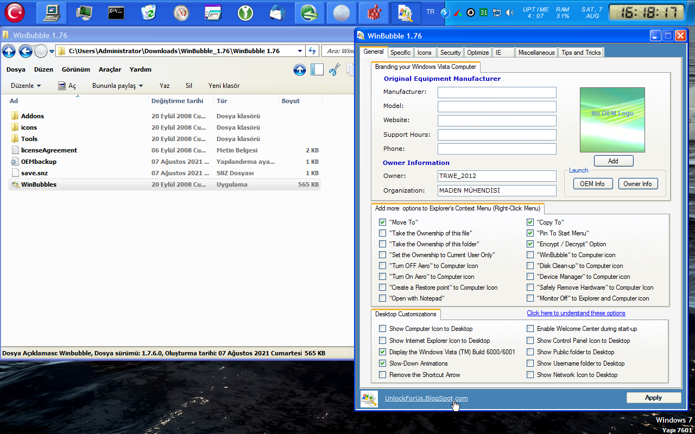Viewport: 695px width, 434px height.
Task: Switch to the Specific tab
Action: click(x=401, y=53)
